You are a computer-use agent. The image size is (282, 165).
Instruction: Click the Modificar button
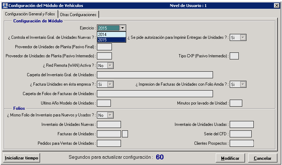[230, 158]
